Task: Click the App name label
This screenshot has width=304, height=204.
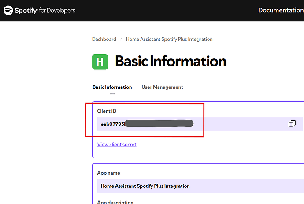Action: (108, 173)
